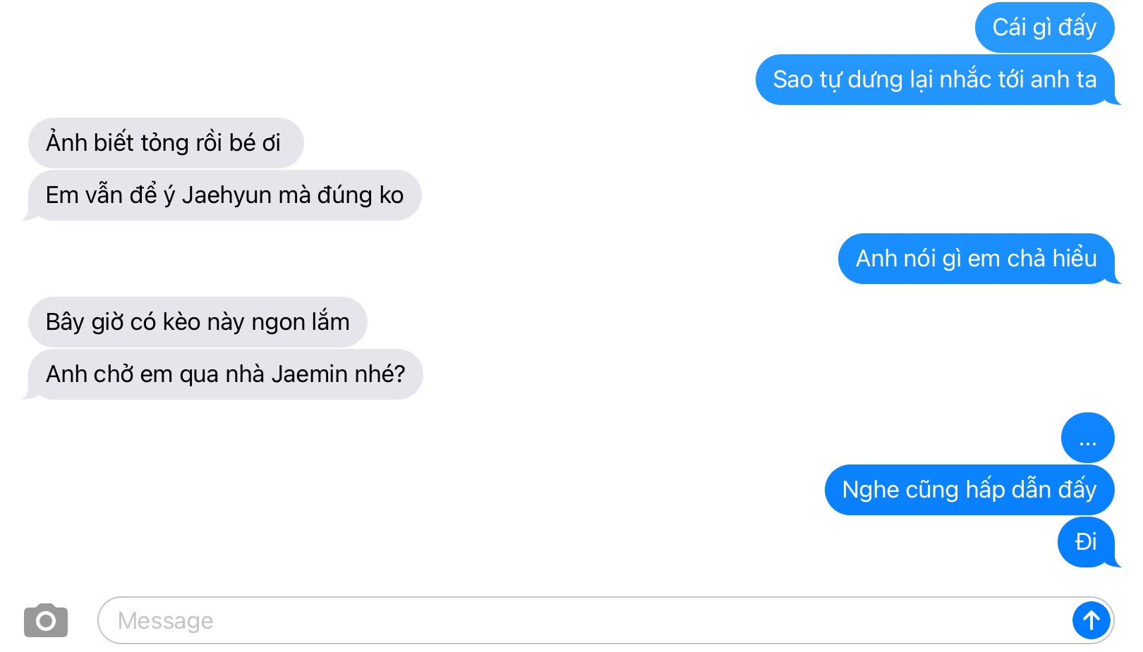Send the message with the blue arrow

[1091, 620]
